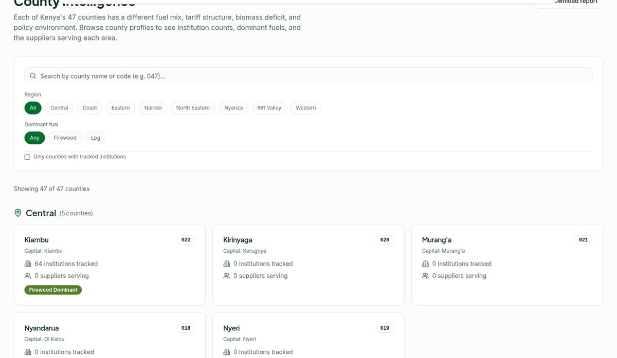This screenshot has height=358, width=617.
Task: Filter by Coast region
Action: coord(90,108)
